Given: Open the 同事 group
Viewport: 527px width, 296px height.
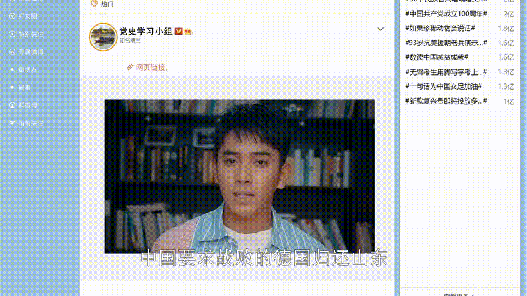Looking at the screenshot, I should tap(24, 87).
